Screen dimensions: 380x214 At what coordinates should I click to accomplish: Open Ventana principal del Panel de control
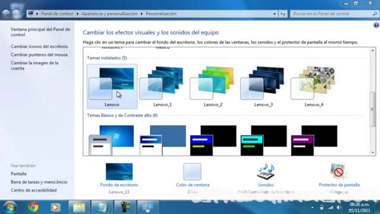pyautogui.click(x=40, y=32)
